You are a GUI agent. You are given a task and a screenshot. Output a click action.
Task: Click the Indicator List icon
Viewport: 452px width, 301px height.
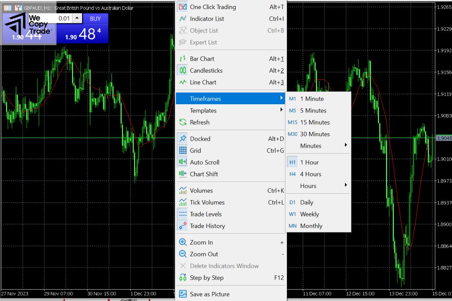(x=183, y=18)
